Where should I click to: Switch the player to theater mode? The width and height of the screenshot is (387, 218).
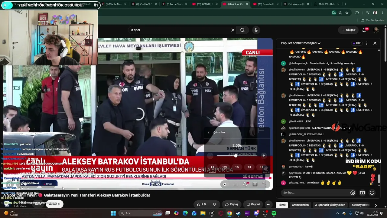click(x=255, y=184)
